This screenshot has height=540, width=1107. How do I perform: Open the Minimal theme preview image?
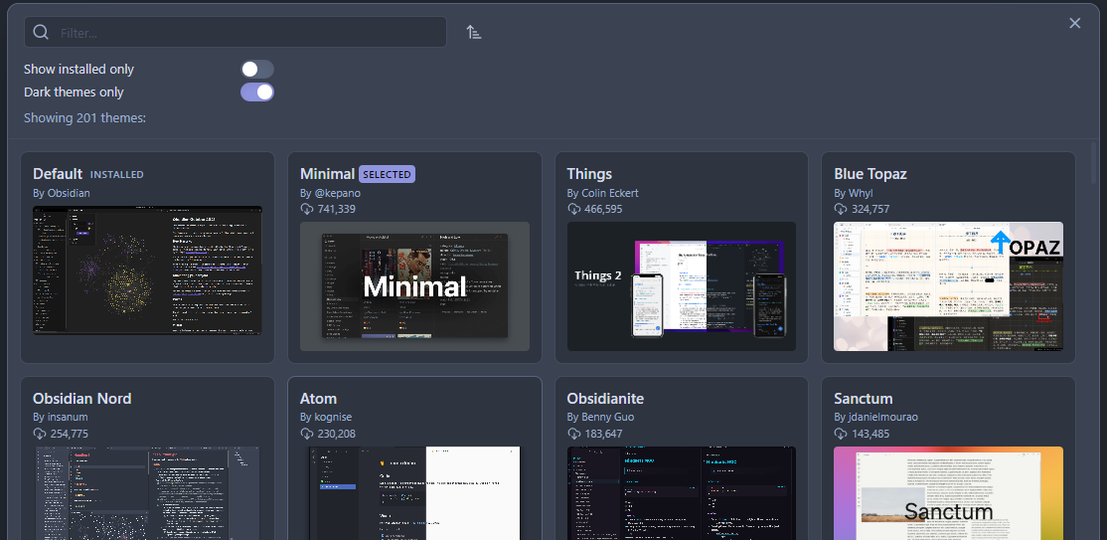[x=414, y=286]
